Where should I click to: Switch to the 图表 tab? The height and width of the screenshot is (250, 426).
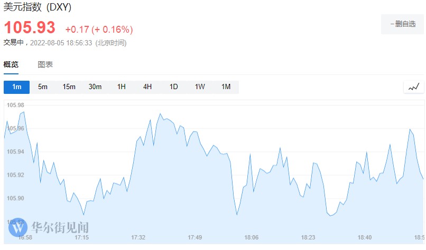pyautogui.click(x=45, y=65)
